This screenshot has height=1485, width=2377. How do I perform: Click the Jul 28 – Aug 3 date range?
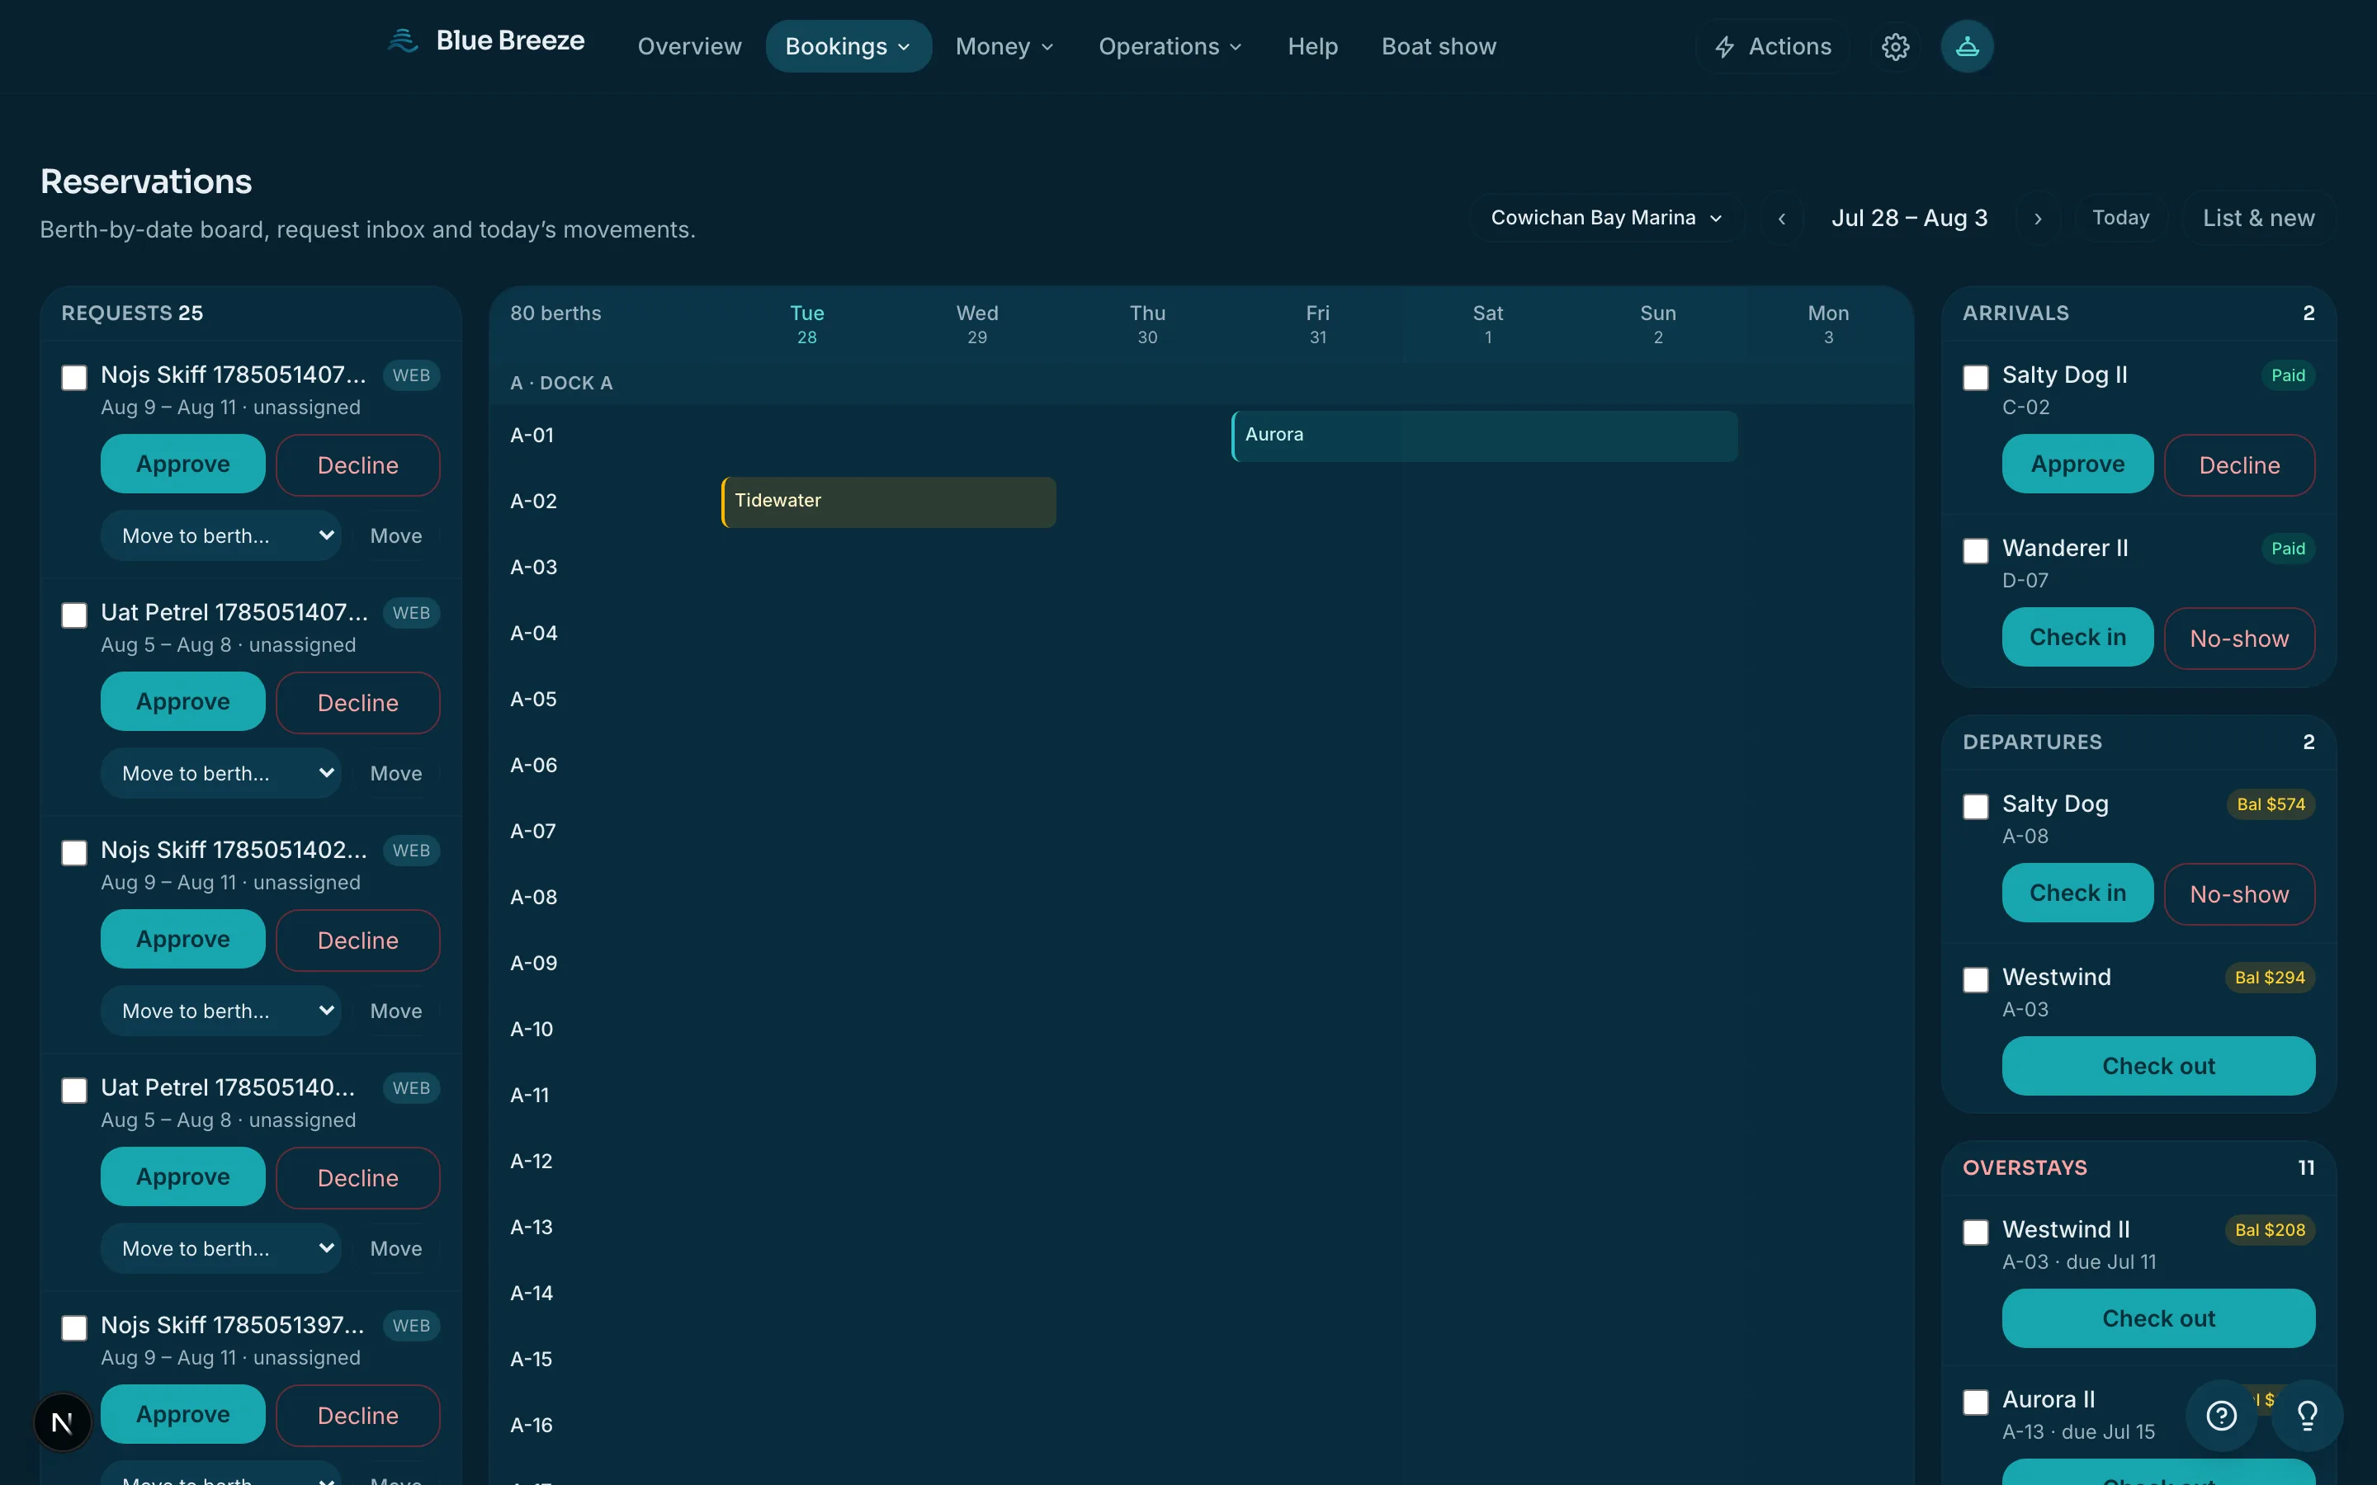click(1910, 218)
